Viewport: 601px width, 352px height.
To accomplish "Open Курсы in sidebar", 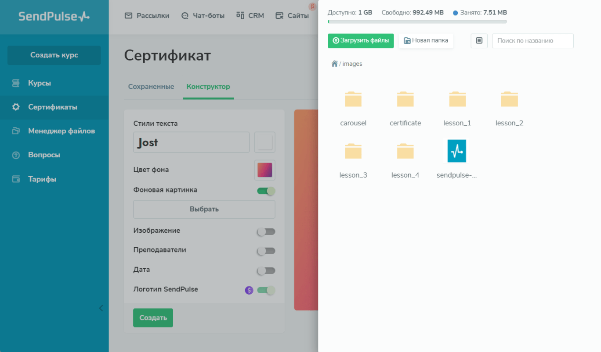I will (54, 83).
